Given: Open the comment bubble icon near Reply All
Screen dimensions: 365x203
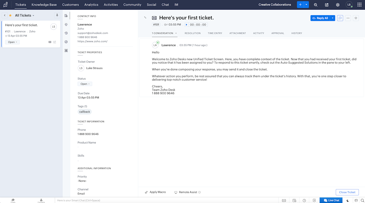Looking at the screenshot, I should pos(340,18).
